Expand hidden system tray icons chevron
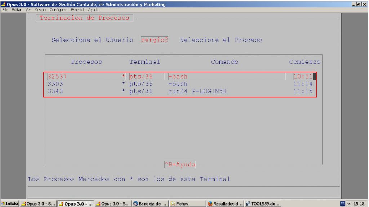The image size is (369, 207). 349,204
